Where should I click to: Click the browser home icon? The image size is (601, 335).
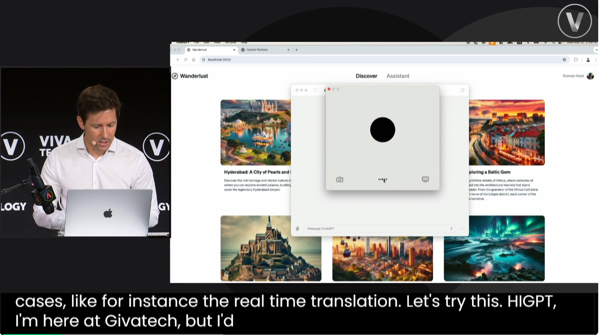(194, 59)
